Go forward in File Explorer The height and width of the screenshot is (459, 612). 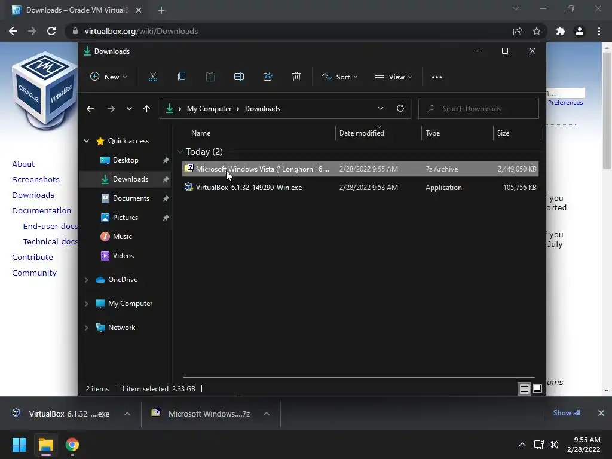(x=111, y=109)
